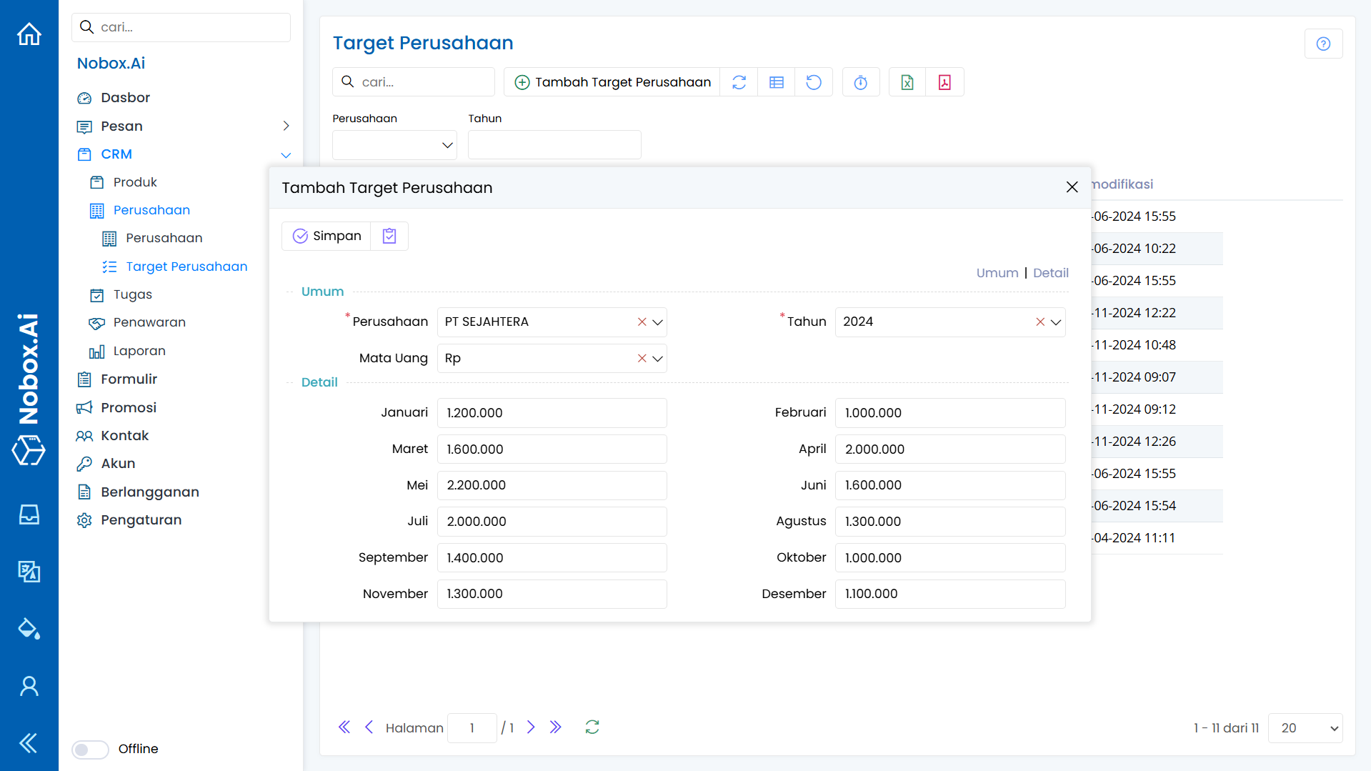Click the translate icon in left rail
Screen dimensions: 1371x771
pos(29,571)
